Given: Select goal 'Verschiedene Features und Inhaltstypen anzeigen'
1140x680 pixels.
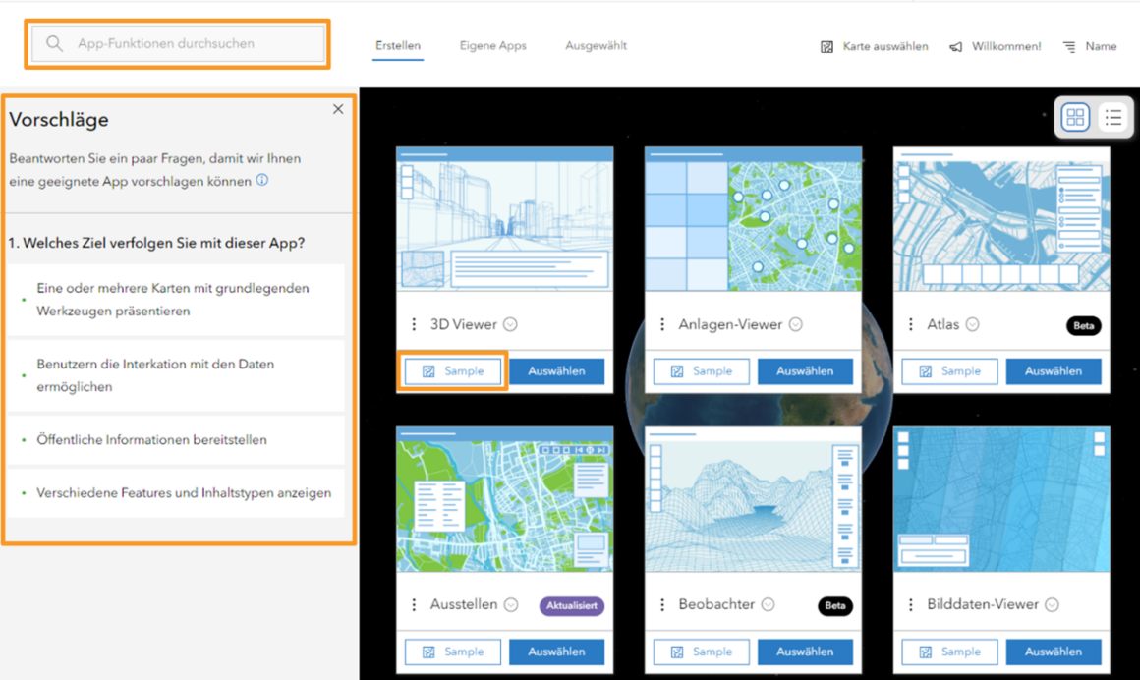Looking at the screenshot, I should (176, 493).
